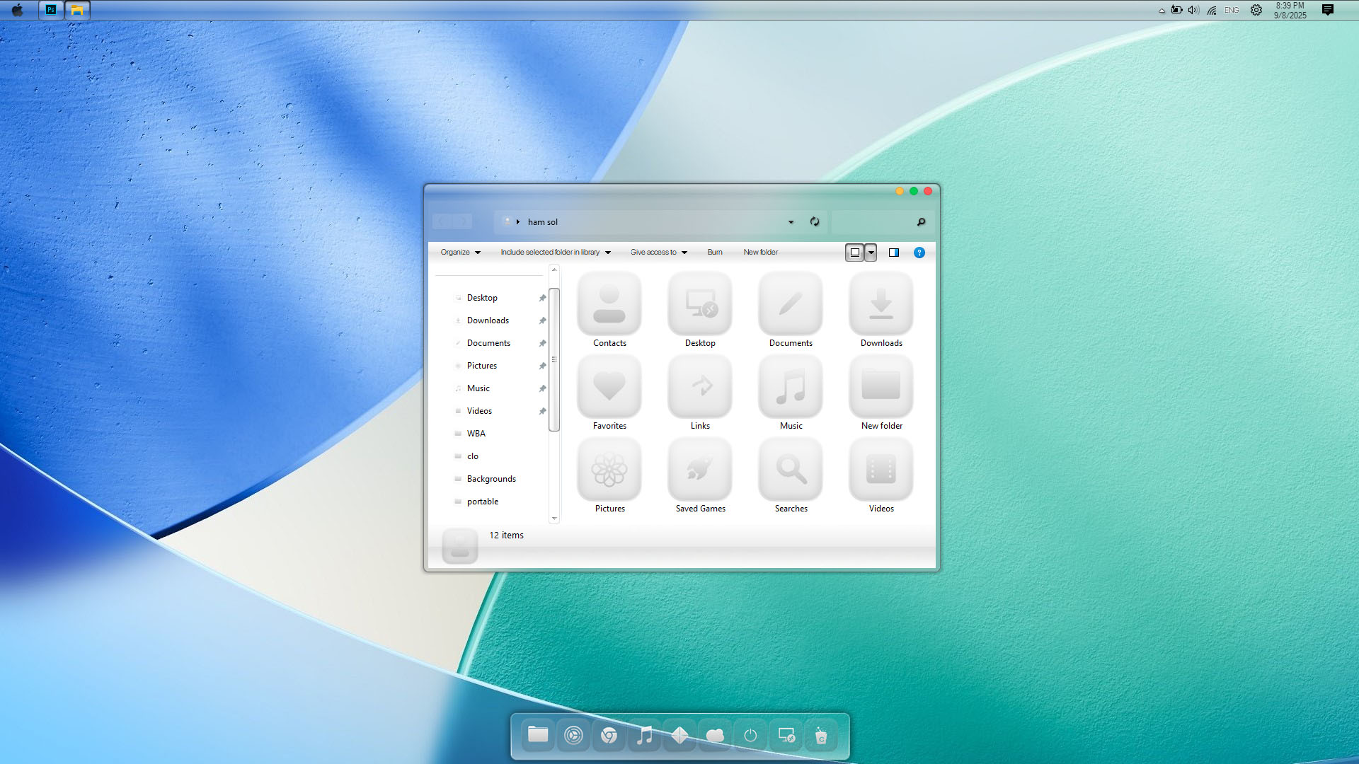This screenshot has width=1359, height=764.
Task: Click the refresh icon in address bar
Action: pyautogui.click(x=815, y=221)
